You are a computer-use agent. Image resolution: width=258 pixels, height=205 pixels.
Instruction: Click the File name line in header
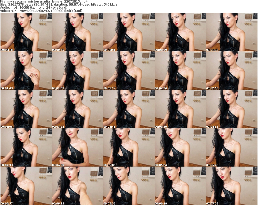(x=44, y=2)
